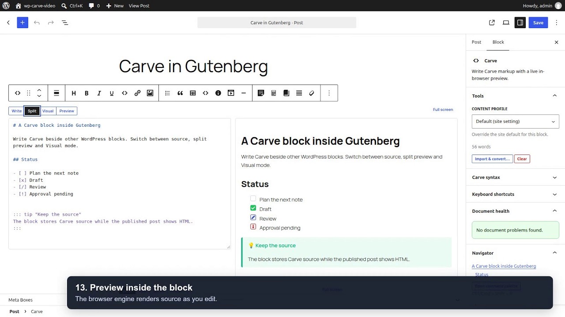
Task: Click the Carve block type icon in toolbar
Action: point(18,93)
